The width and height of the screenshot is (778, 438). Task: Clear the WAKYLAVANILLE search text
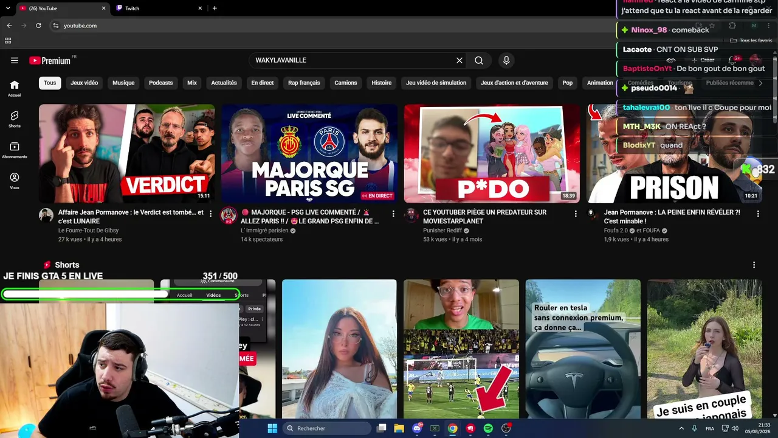point(460,60)
